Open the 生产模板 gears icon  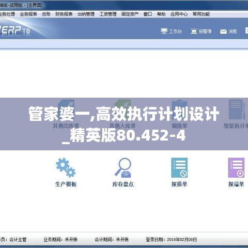click(x=66, y=167)
